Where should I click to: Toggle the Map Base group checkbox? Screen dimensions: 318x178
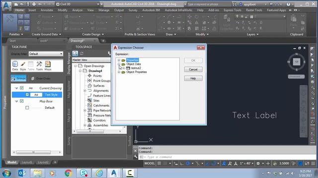22,101
